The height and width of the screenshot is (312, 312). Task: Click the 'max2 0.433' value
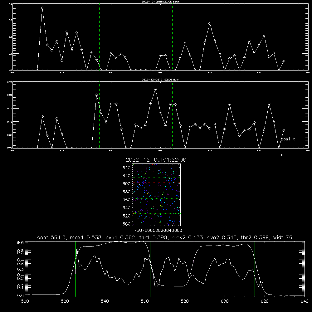point(188,237)
